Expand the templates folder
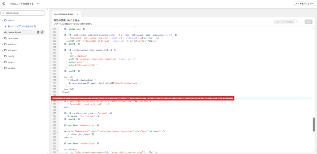317x154 pixels. 2,38
